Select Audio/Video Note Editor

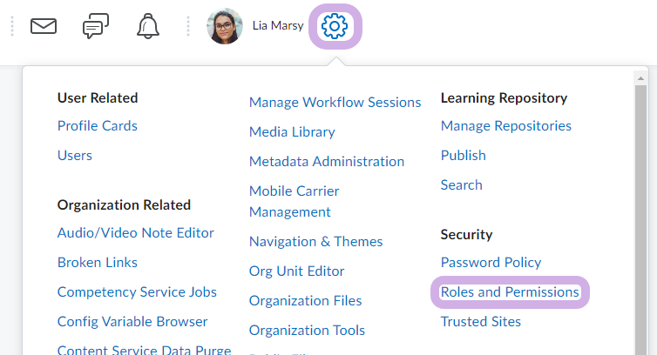(136, 233)
